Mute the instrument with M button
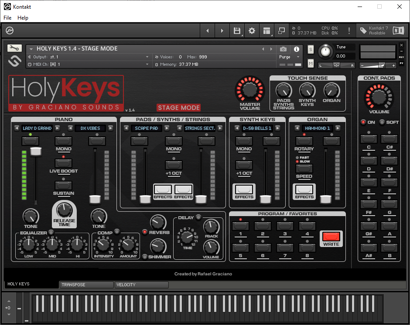This screenshot has width=410, height=325. click(x=311, y=63)
